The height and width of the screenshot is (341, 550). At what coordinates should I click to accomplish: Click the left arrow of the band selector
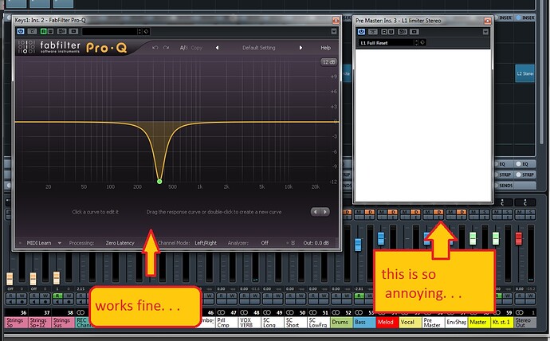click(x=316, y=212)
